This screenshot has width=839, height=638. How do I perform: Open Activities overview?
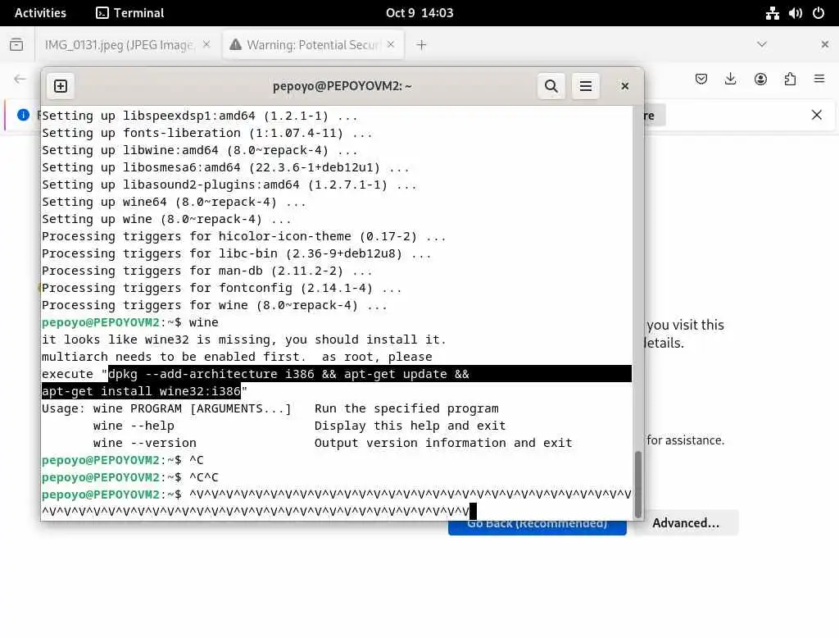pos(40,13)
